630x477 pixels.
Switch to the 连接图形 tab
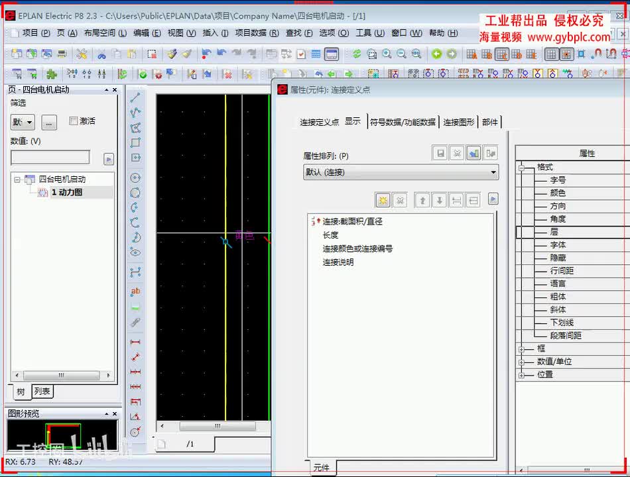tap(458, 122)
